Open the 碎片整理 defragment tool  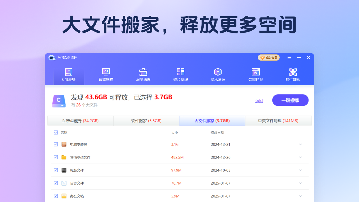pyautogui.click(x=181, y=74)
